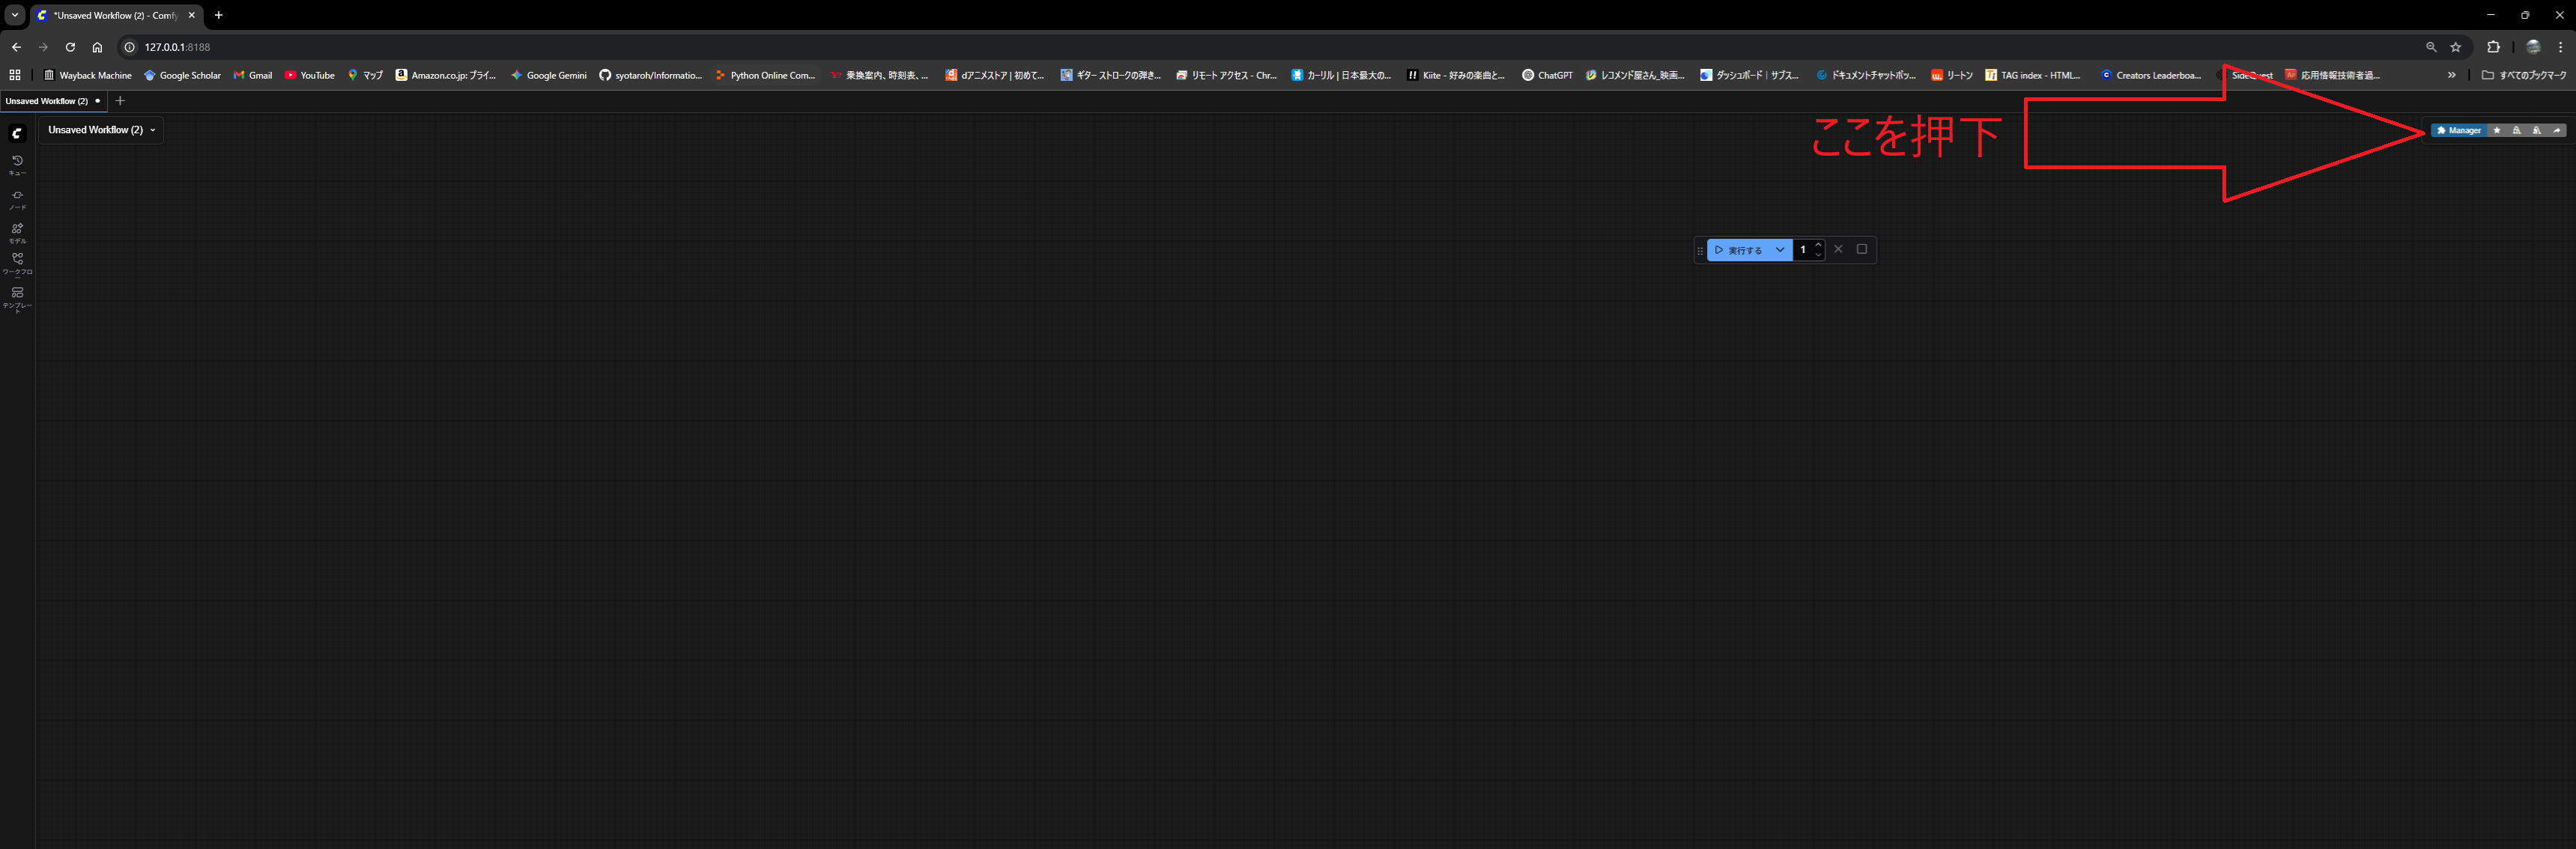
Task: Open the Node (ノード) library panel
Action: coord(17,199)
